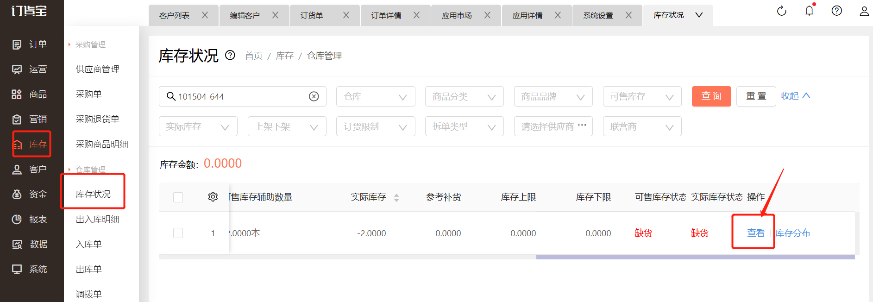Open the user account profile icon
873x302 pixels.
[x=864, y=11]
